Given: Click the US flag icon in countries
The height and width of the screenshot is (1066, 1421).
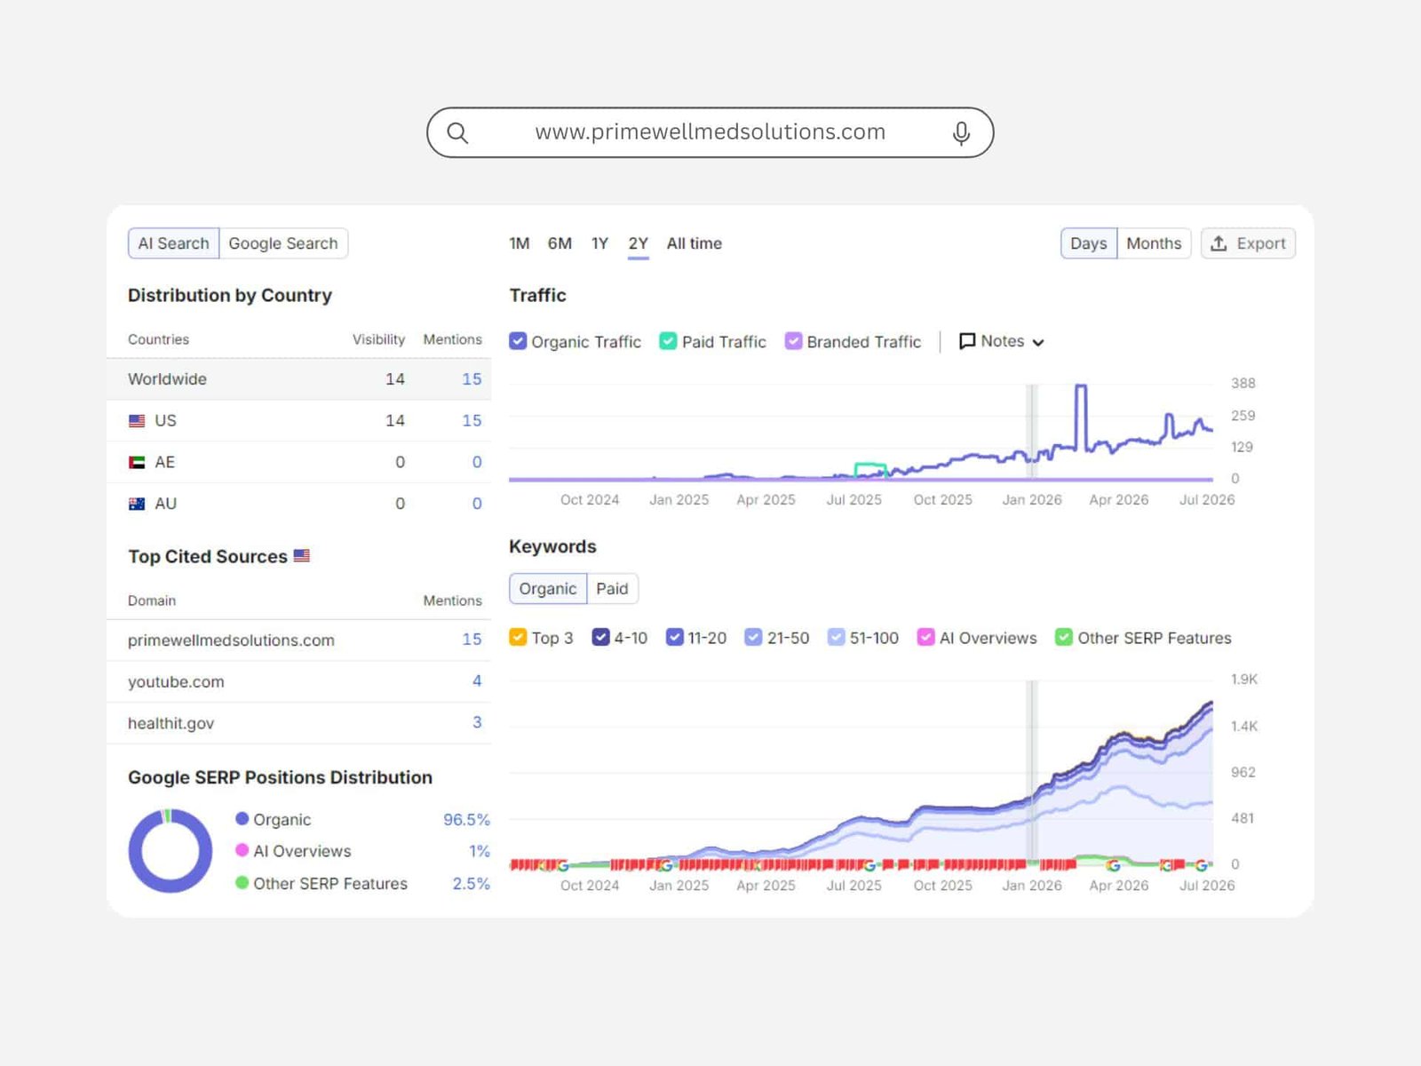Looking at the screenshot, I should [137, 421].
